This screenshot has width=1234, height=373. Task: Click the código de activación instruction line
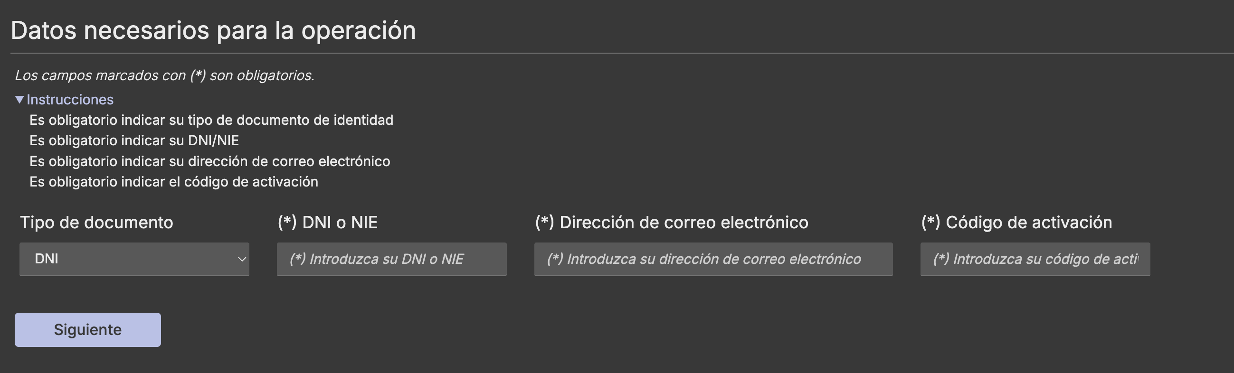pyautogui.click(x=175, y=182)
